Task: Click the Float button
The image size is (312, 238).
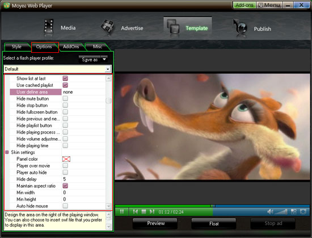Action: tap(214, 224)
